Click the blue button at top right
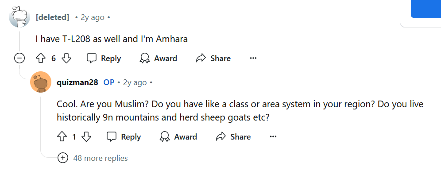441x179 pixels. pos(426,9)
